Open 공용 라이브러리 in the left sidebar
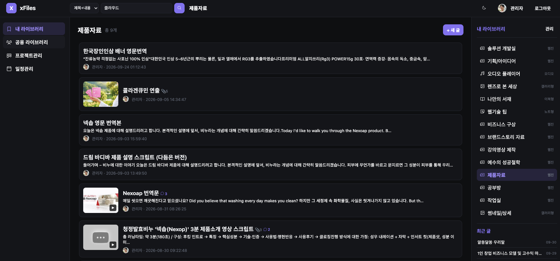The width and height of the screenshot is (560, 261). click(34, 42)
